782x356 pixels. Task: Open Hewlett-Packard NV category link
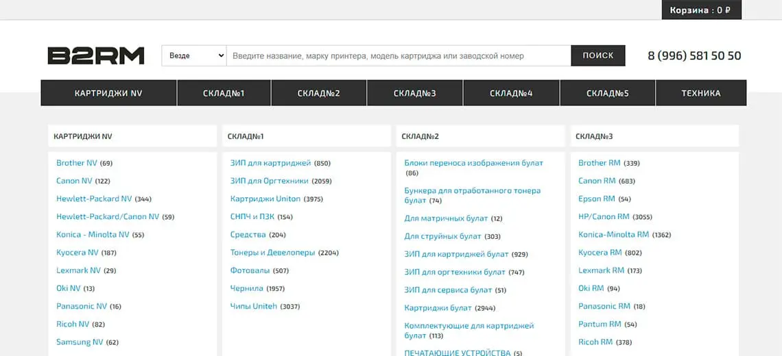94,199
